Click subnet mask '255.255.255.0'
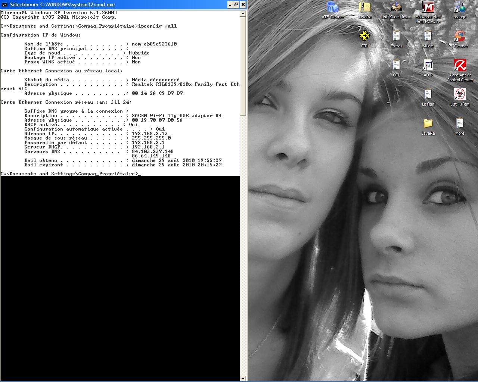 coord(151,138)
